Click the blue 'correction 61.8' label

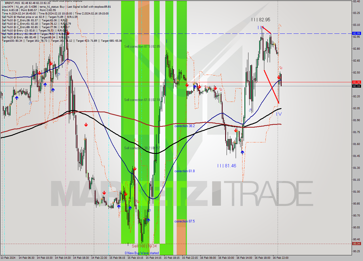185,171
